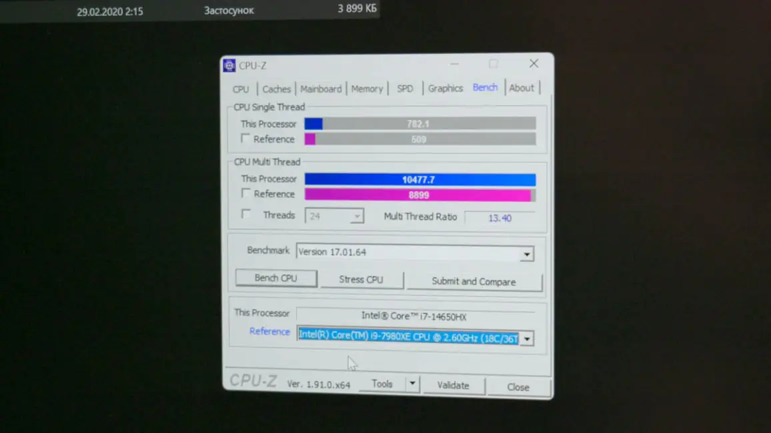Open the About tab
Image resolution: width=771 pixels, height=433 pixels.
click(521, 88)
